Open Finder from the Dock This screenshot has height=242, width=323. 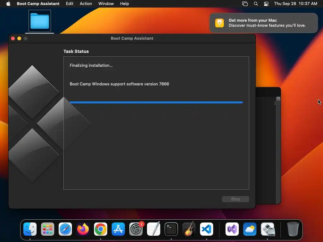(x=30, y=229)
